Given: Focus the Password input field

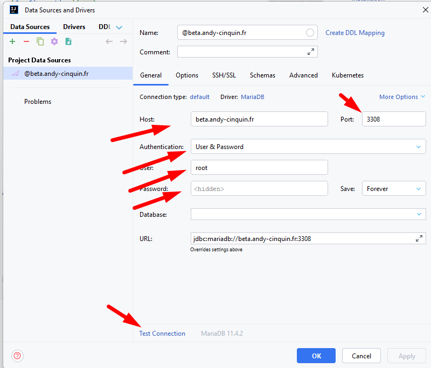Looking at the screenshot, I should click(259, 188).
